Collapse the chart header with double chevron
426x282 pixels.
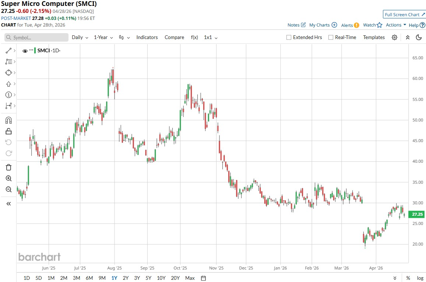(x=408, y=38)
